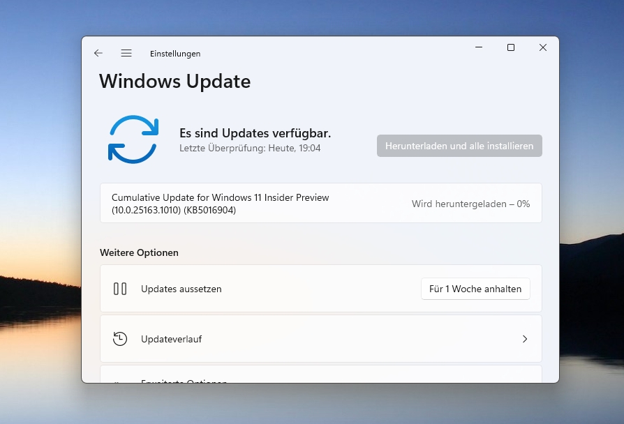Click the Einstellungen window title
The height and width of the screenshot is (424, 624).
(175, 54)
